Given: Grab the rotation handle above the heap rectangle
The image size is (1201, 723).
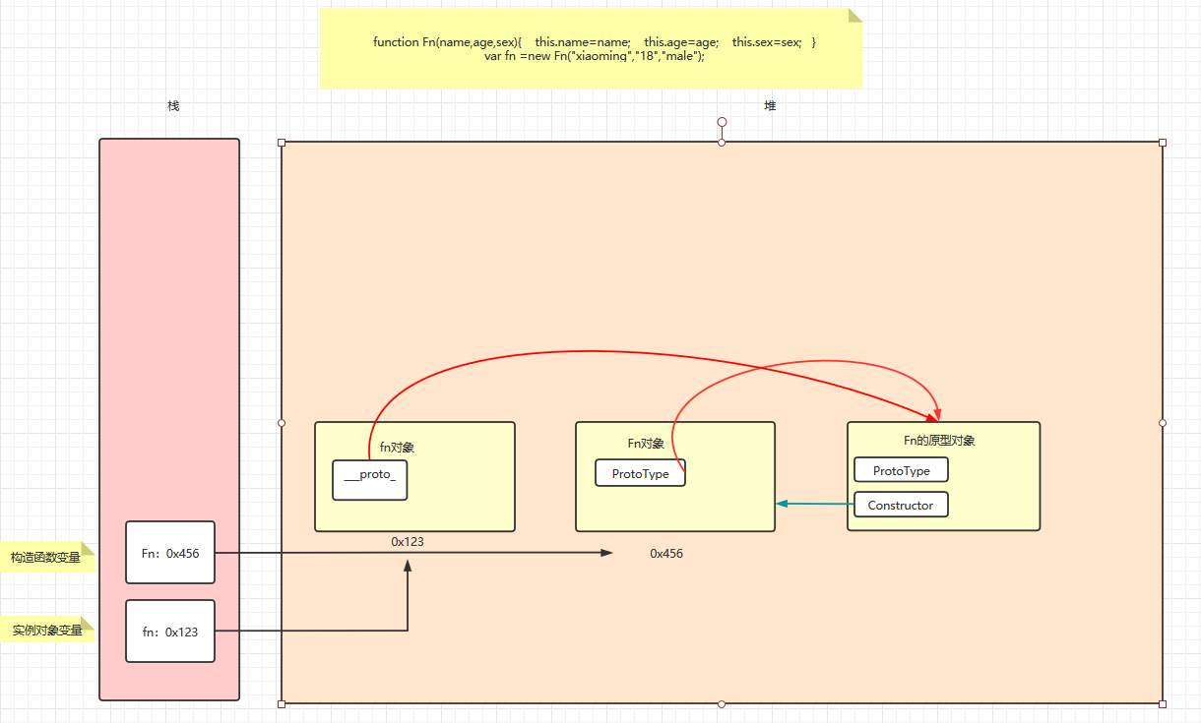Looking at the screenshot, I should coord(722,122).
